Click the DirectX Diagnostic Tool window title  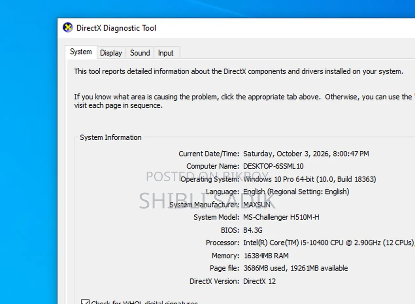tap(116, 28)
